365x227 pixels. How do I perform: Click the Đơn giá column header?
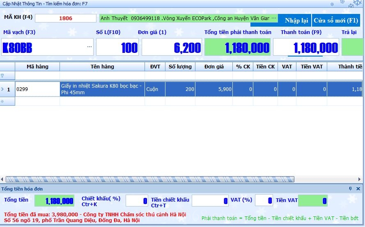[x=214, y=66]
